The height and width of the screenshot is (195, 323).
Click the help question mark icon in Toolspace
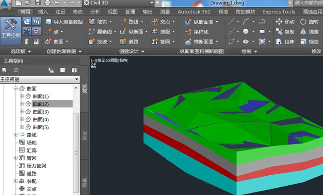[74, 70]
